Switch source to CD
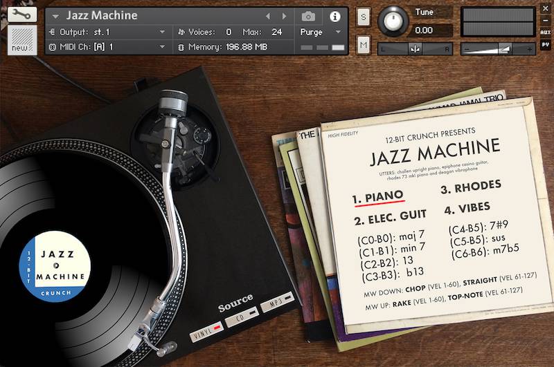Viewport: 554px width, 367px height. (242, 317)
